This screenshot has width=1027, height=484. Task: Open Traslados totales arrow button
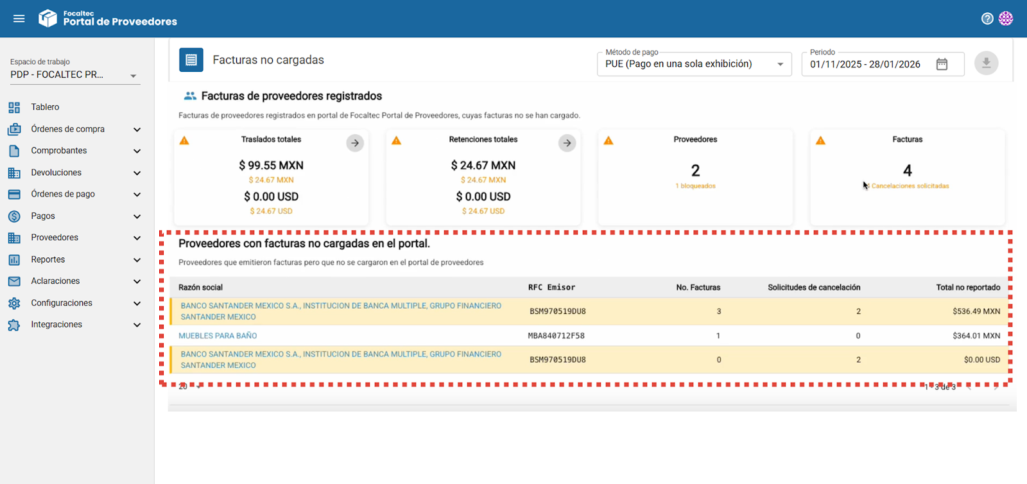355,143
